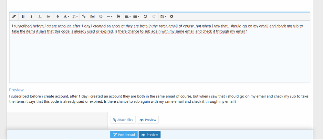Insert an image into the post
This screenshot has height=140, width=323.
92,16
